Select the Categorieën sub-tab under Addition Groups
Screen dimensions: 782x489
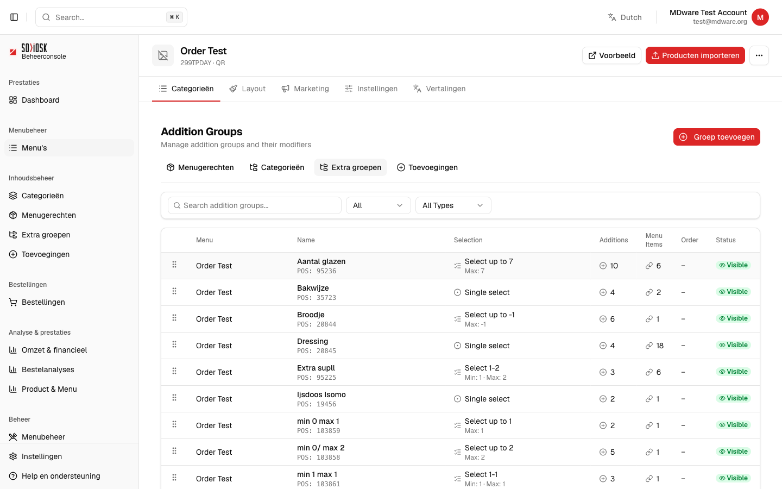click(x=277, y=167)
